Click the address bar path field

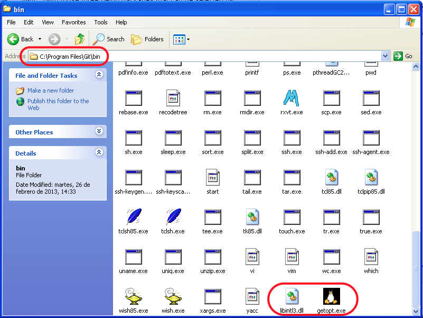(x=211, y=56)
